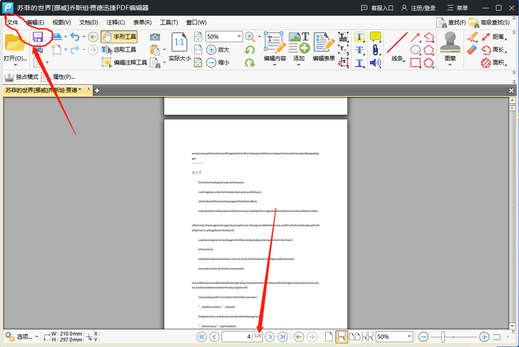519x347 pixels.
Task: Select the cloud shape tool
Action: 429,63
